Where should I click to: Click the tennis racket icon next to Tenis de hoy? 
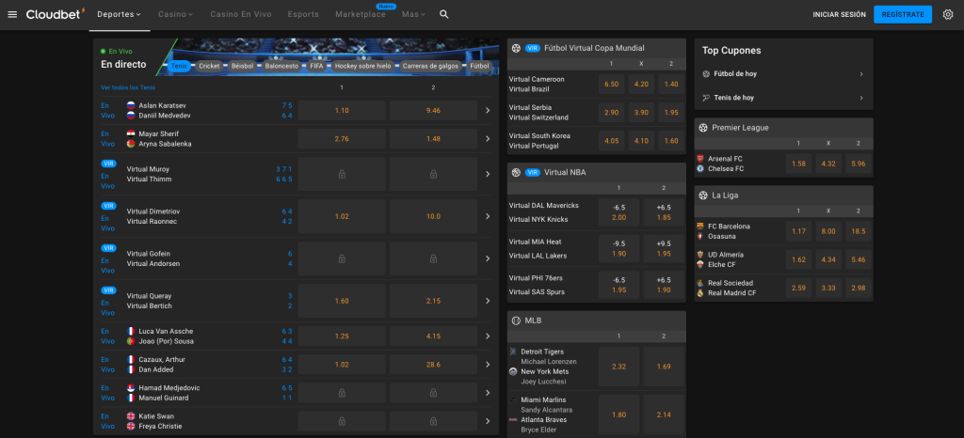click(706, 98)
